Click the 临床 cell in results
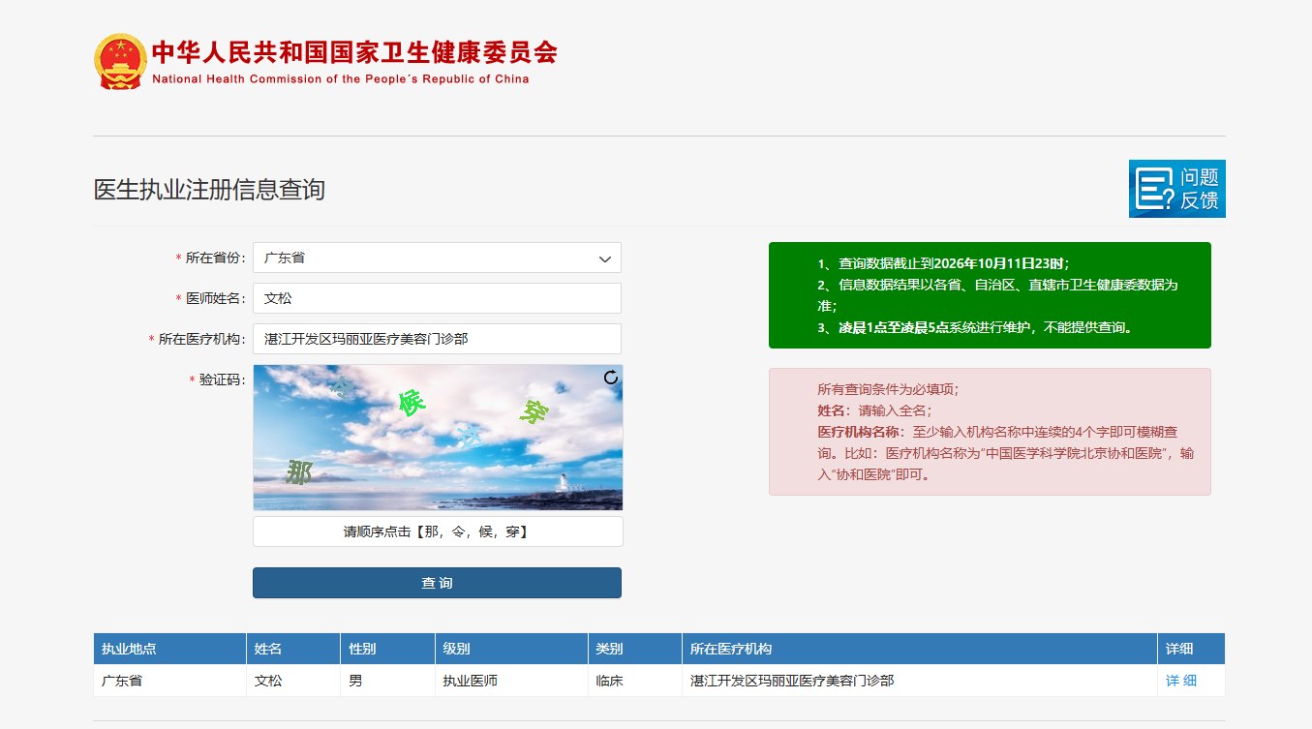 tap(634, 681)
